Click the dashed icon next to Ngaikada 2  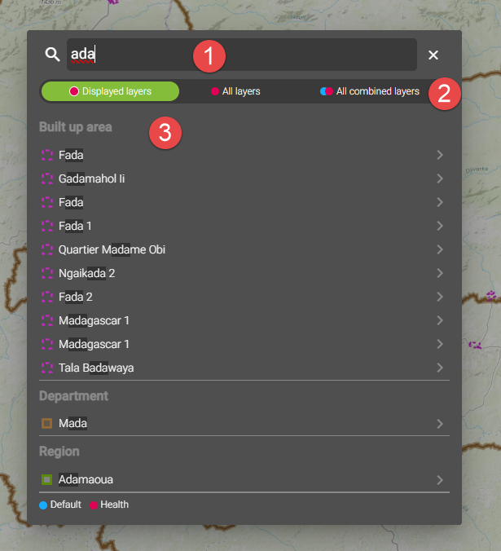click(x=47, y=273)
